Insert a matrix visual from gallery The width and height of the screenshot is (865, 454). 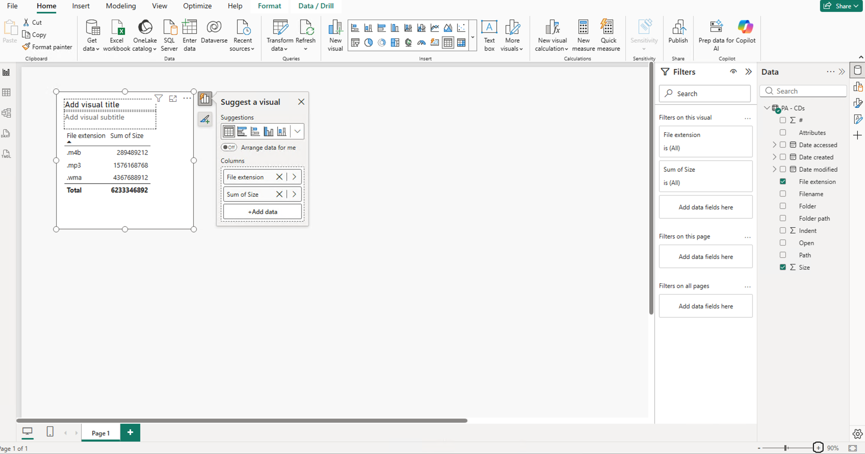pos(461,43)
